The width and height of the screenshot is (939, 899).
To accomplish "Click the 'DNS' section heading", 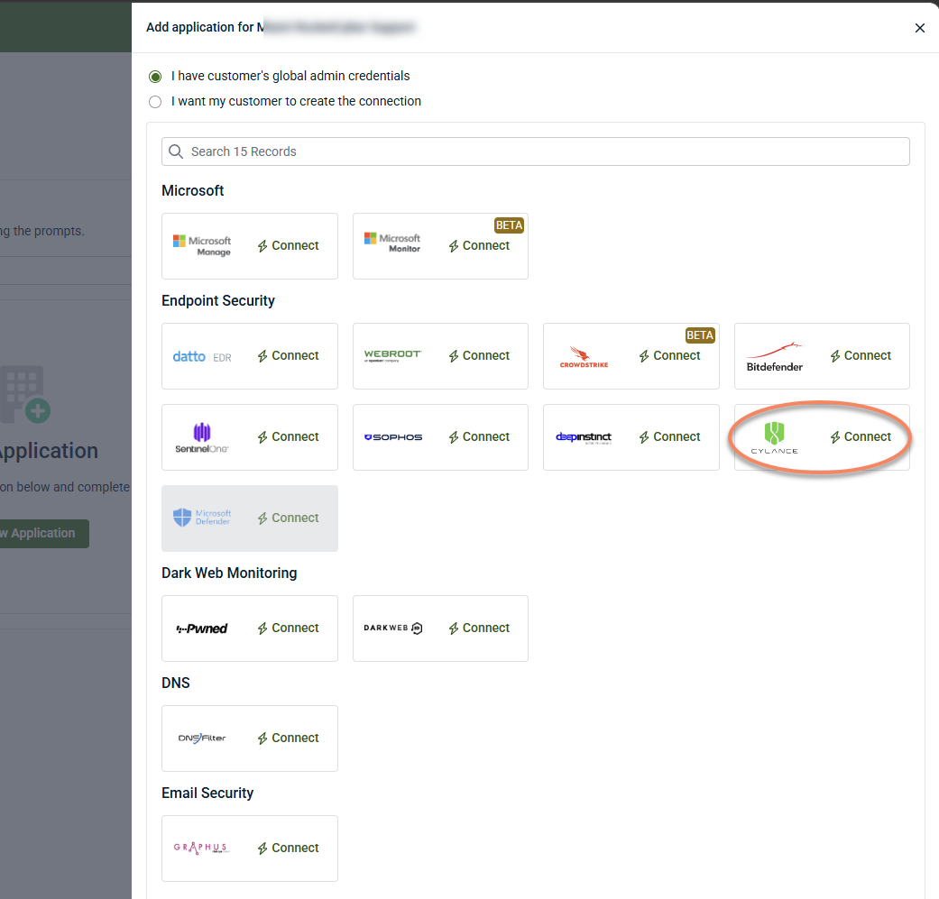I will point(176,683).
